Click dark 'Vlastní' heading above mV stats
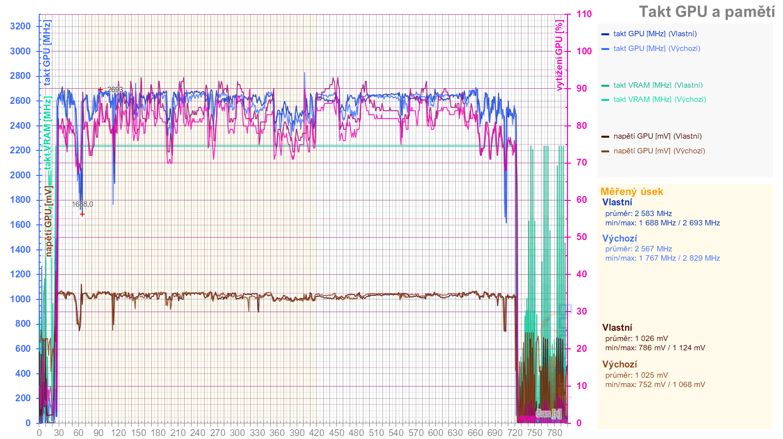Screen dimensions: 783x439 coord(617,328)
